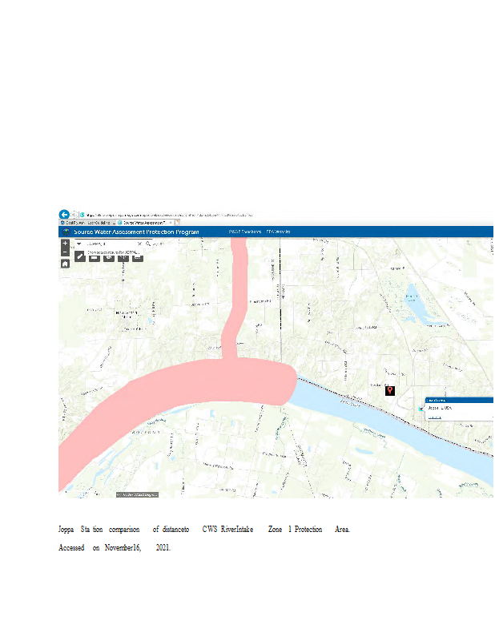The height and width of the screenshot is (641, 495).
Task: Click the search magnifier icon
Action: pos(148,244)
